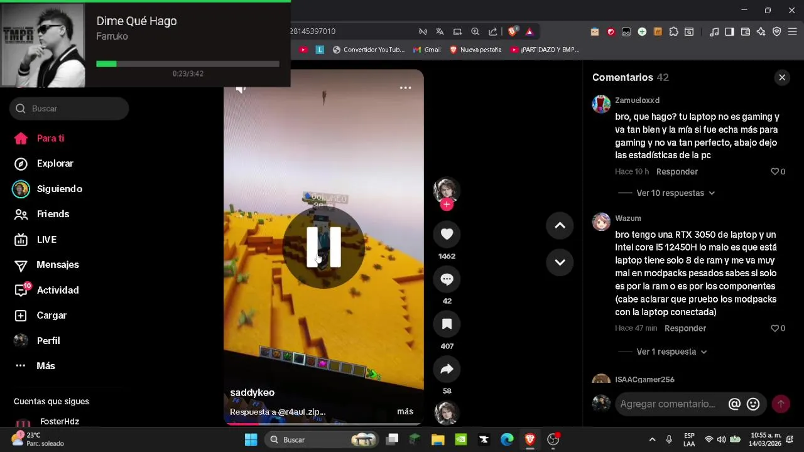Reply to Wazum's comment with Responder
This screenshot has height=452, width=804.
click(685, 328)
